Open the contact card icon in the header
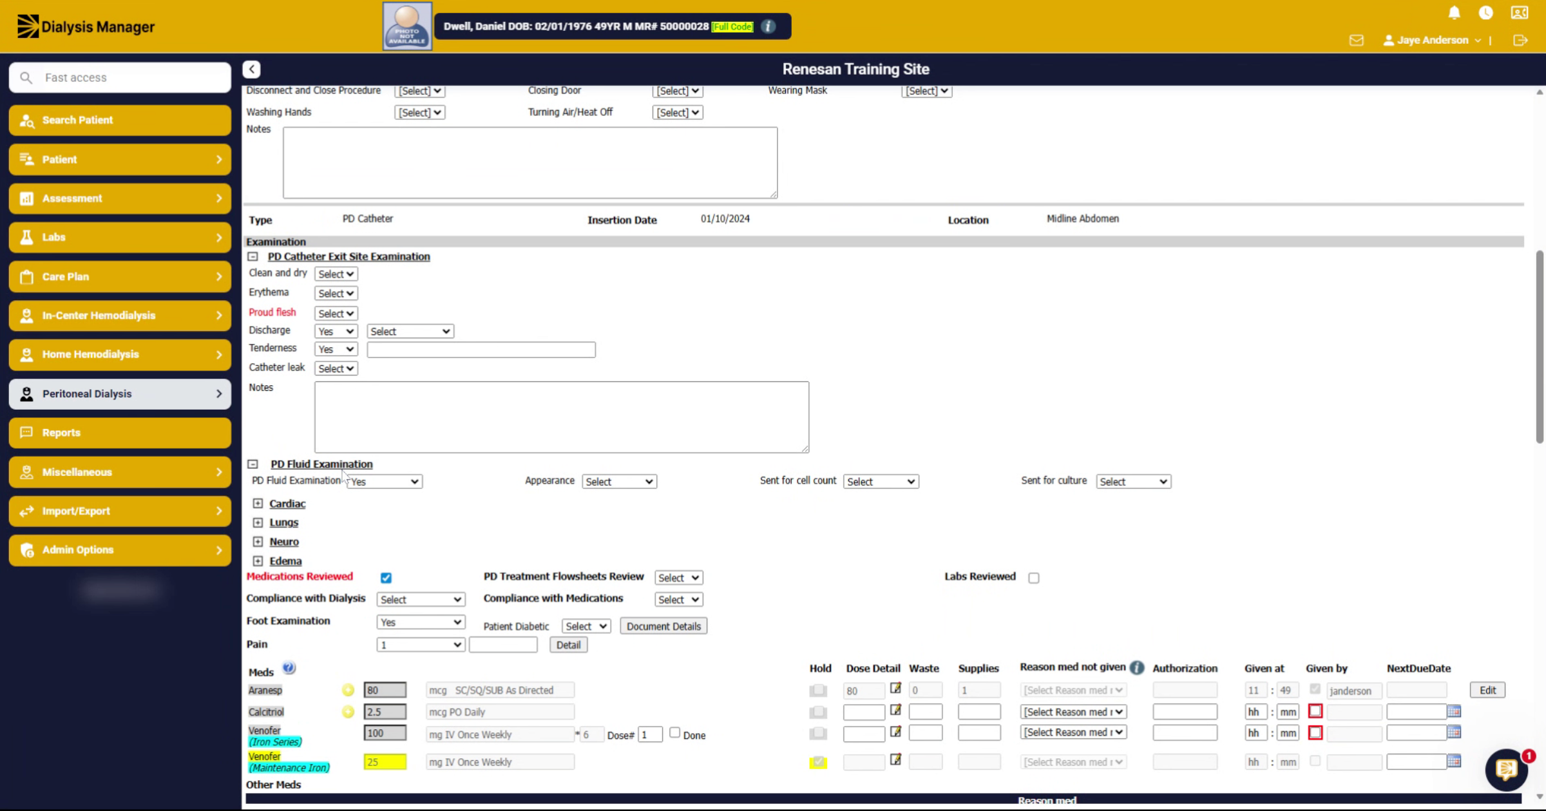This screenshot has width=1546, height=811. tap(1520, 13)
